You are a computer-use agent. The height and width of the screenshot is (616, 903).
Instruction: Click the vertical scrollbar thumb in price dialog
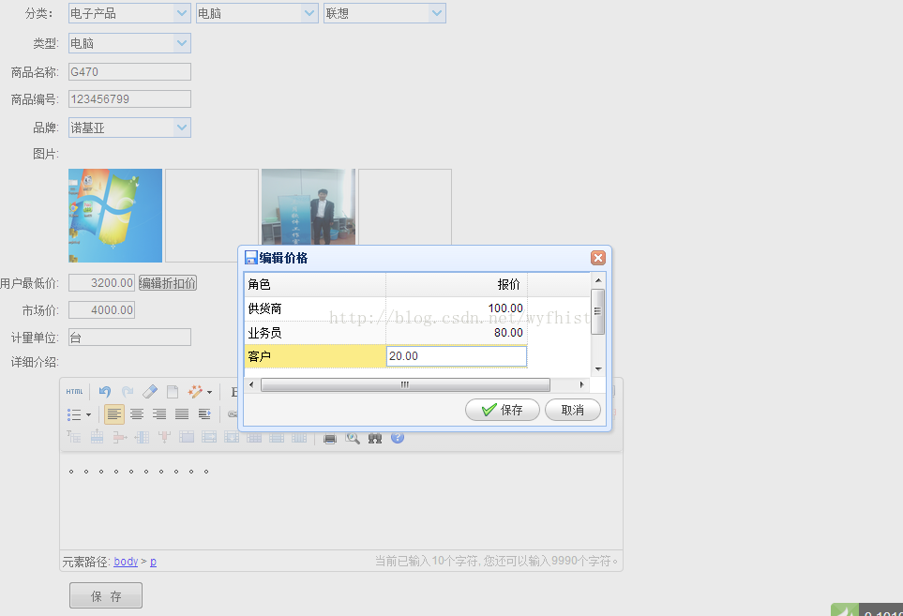[x=597, y=311]
